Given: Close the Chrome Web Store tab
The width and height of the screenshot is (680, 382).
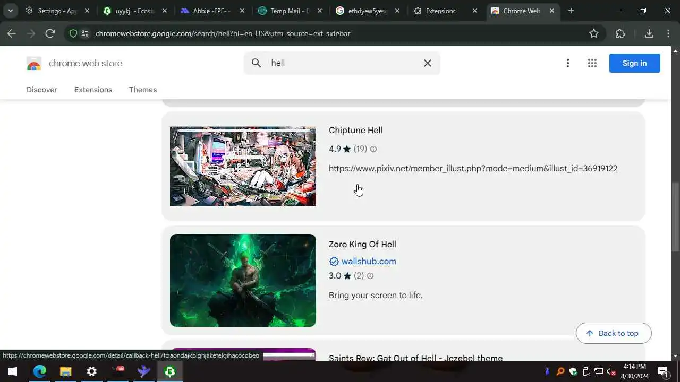Looking at the screenshot, I should pos(552,11).
